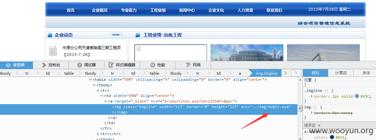Image resolution: width=376 pixels, height=140 pixels.
Task: Switch to the 字体 fonts tab
Action: pyautogui.click(x=366, y=73)
